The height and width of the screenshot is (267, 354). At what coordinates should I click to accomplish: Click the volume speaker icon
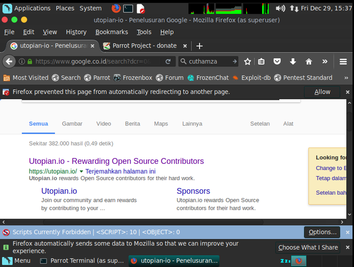click(280, 9)
